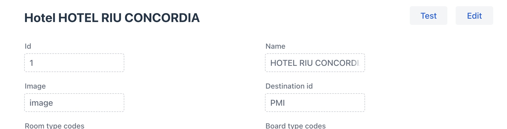The height and width of the screenshot is (129, 507).
Task: Click the Room type codes label
Action: (54, 126)
